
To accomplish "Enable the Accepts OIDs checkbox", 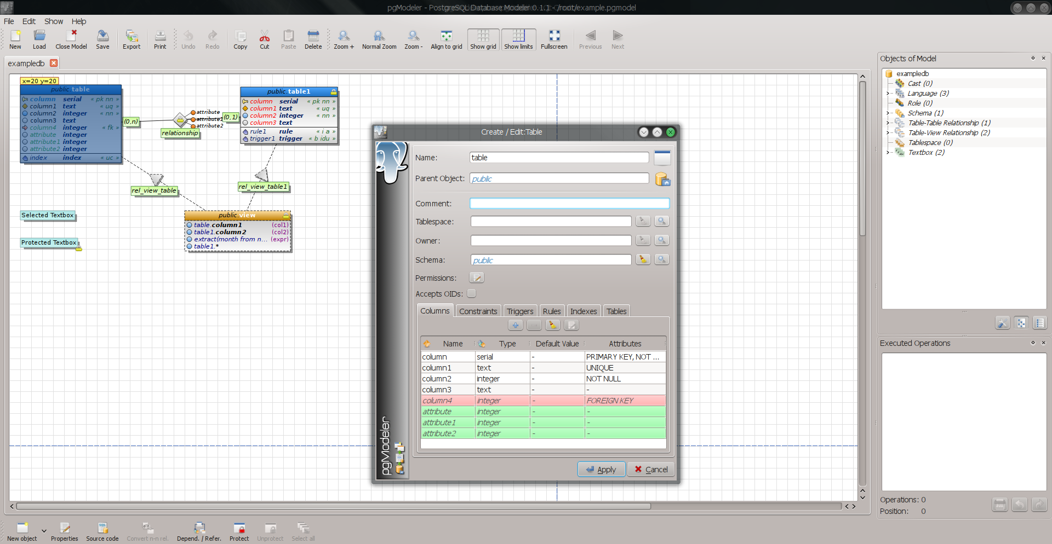I will [471, 294].
